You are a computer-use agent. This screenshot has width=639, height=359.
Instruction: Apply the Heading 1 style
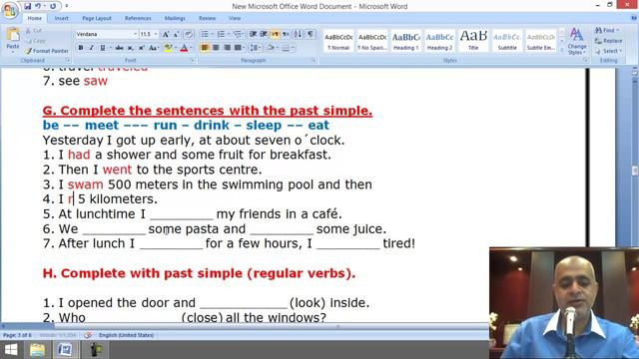tap(406, 41)
